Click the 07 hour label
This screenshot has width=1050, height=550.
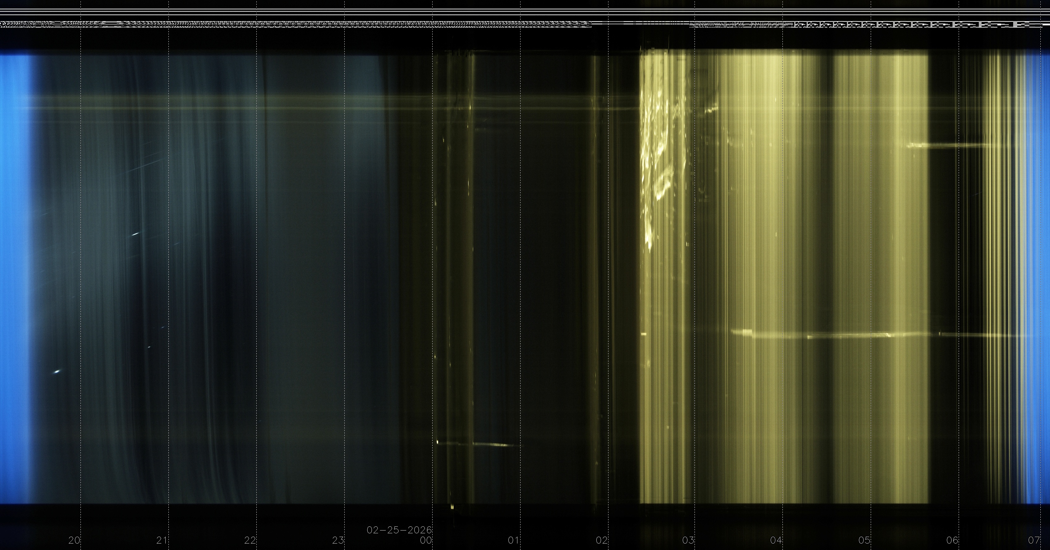[x=1034, y=541]
